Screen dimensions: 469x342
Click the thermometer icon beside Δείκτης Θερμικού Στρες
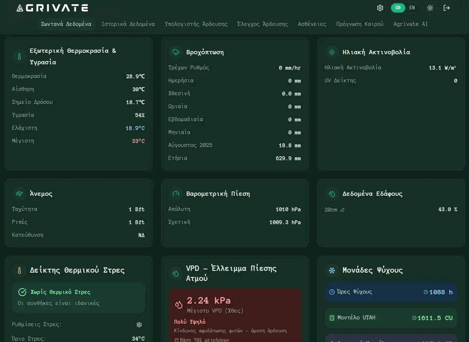click(19, 271)
